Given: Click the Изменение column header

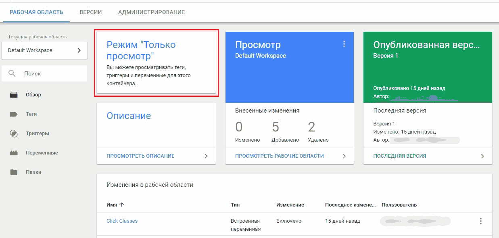Looking at the screenshot, I should point(290,205).
